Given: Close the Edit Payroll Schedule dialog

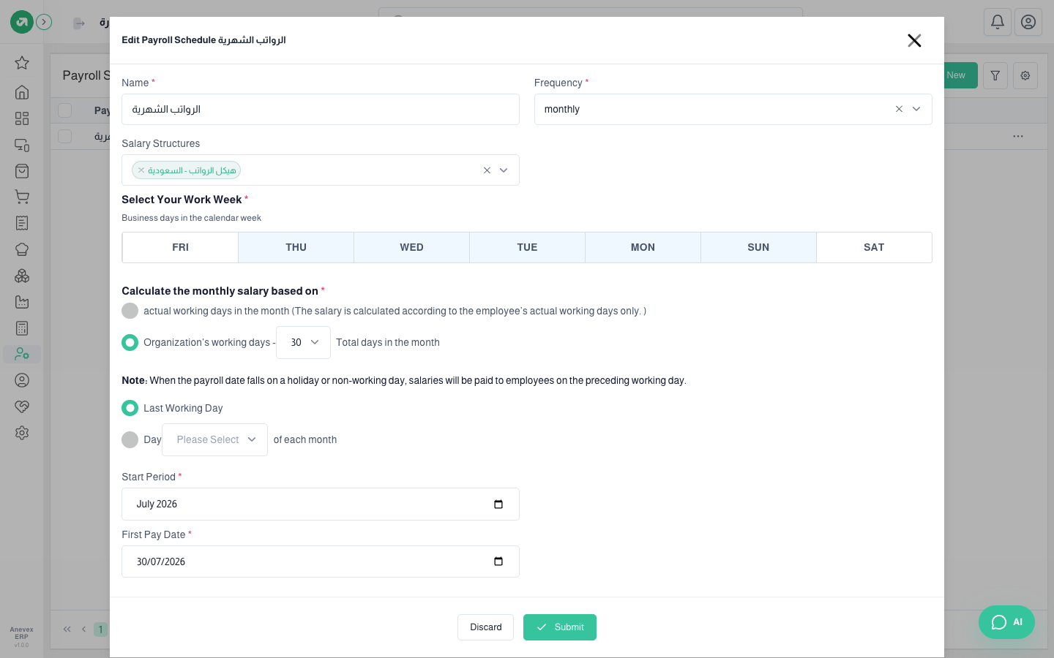Looking at the screenshot, I should pyautogui.click(x=914, y=40).
